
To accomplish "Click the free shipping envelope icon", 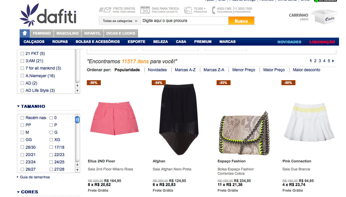I will coord(105,10).
